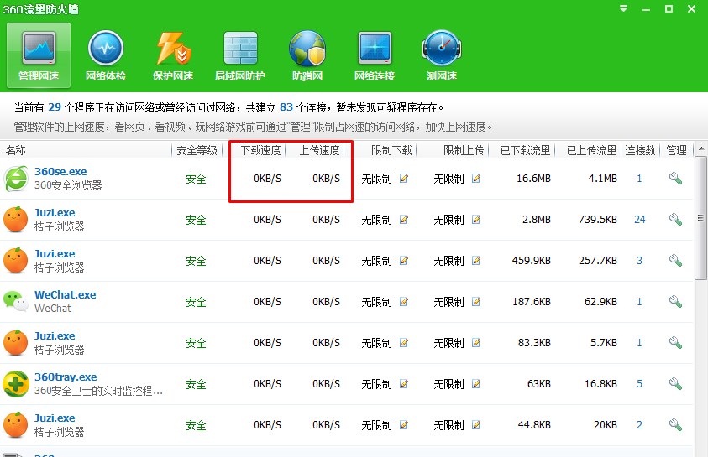Close the 360流量防火墙 window
Viewport: 708px width, 457px height.
(691, 9)
